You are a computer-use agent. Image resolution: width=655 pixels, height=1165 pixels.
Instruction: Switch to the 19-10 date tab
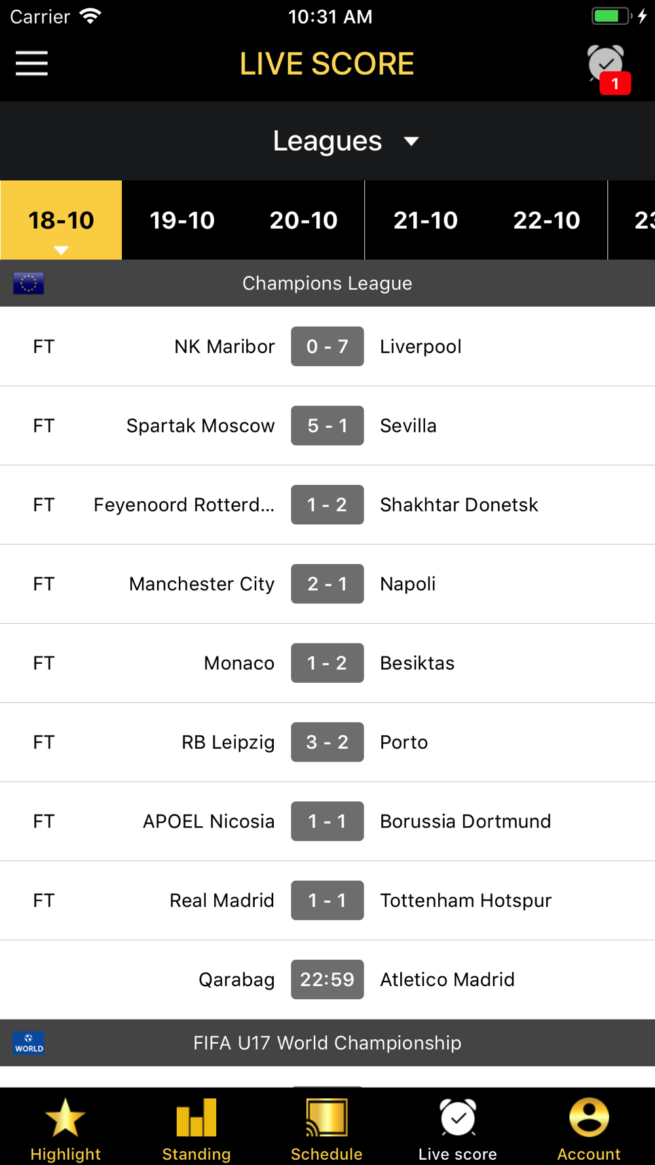[x=182, y=220]
